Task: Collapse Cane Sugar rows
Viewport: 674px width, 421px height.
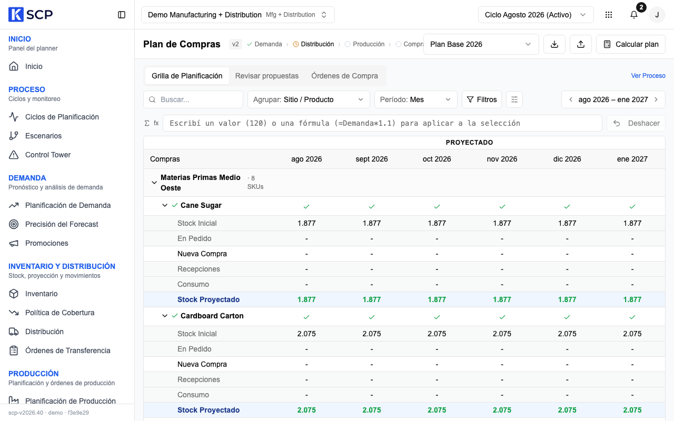Action: pyautogui.click(x=165, y=205)
